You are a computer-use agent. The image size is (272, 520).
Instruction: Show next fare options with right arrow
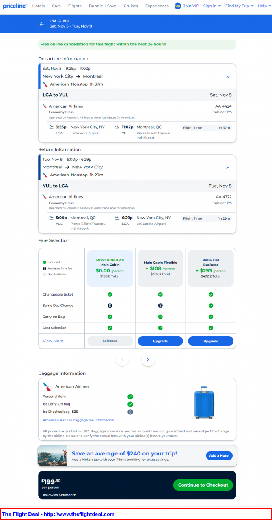click(x=148, y=359)
